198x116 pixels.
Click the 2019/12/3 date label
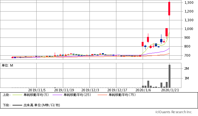point(90,90)
